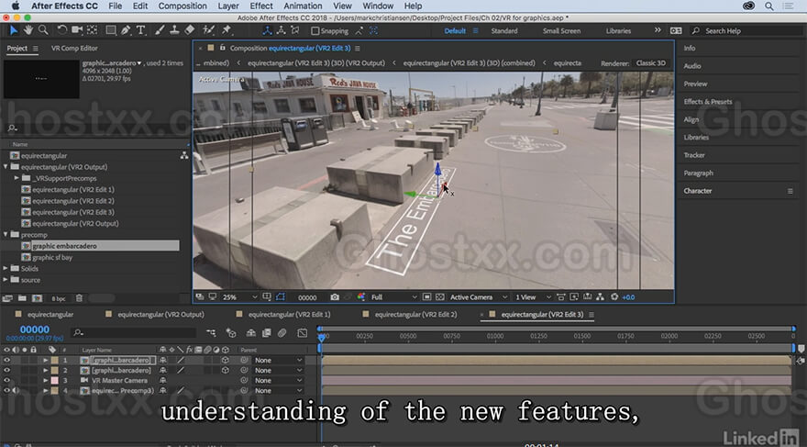This screenshot has width=807, height=447.
Task: Select the Roto Brush tool
Action: 208,30
